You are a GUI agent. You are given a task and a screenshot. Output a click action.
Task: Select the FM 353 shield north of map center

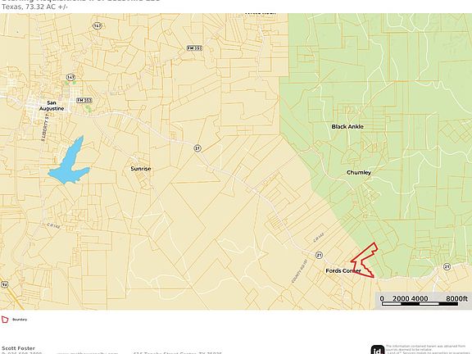click(x=194, y=48)
